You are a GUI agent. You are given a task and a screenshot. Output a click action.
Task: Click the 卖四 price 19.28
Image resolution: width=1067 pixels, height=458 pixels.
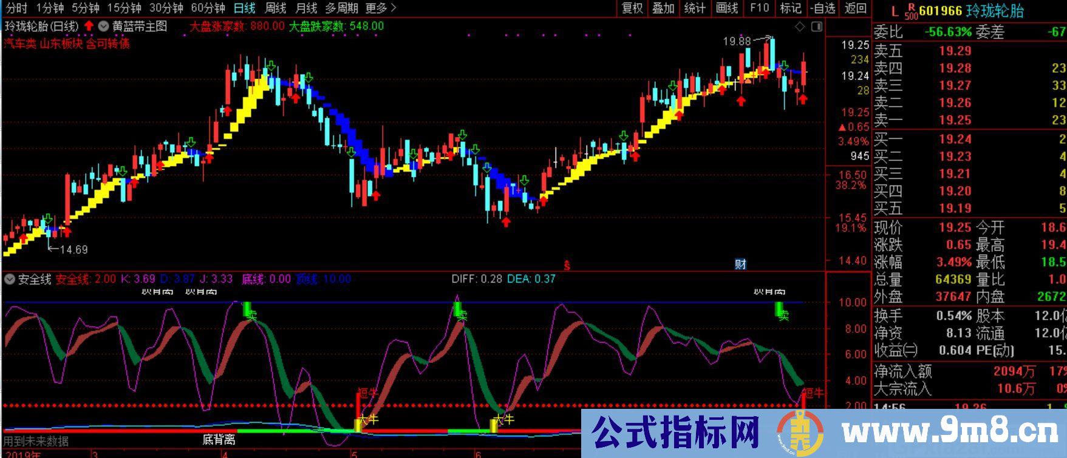955,69
